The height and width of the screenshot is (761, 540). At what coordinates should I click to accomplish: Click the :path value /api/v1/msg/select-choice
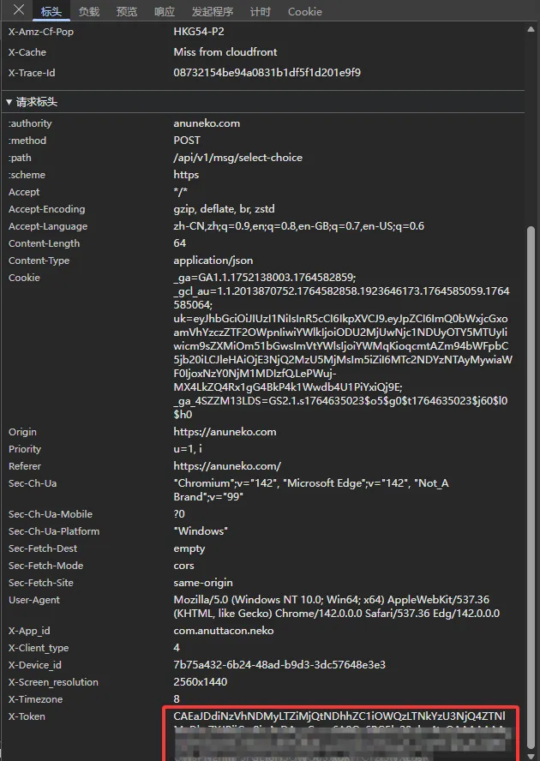pos(237,158)
